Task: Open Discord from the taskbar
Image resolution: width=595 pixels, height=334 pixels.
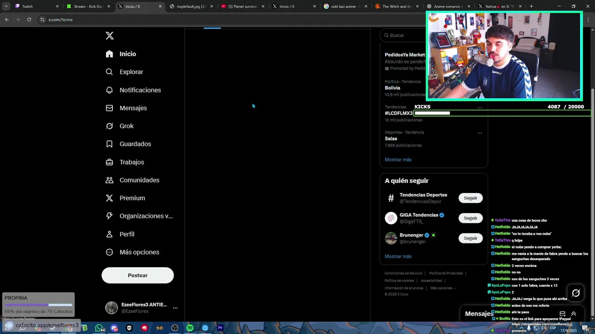Action: tap(114, 328)
